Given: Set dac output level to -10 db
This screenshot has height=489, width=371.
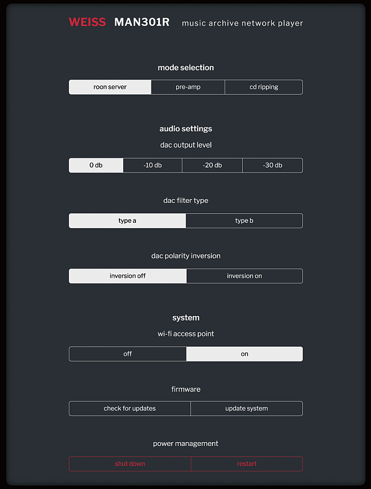Looking at the screenshot, I should tap(152, 165).
